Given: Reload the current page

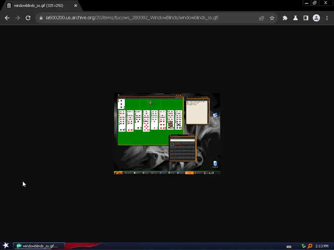Looking at the screenshot, I should 28,18.
